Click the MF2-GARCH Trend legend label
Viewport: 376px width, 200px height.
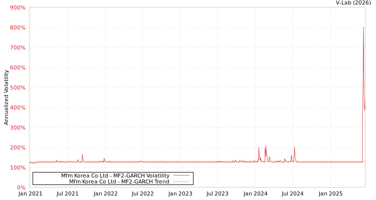tap(119, 181)
